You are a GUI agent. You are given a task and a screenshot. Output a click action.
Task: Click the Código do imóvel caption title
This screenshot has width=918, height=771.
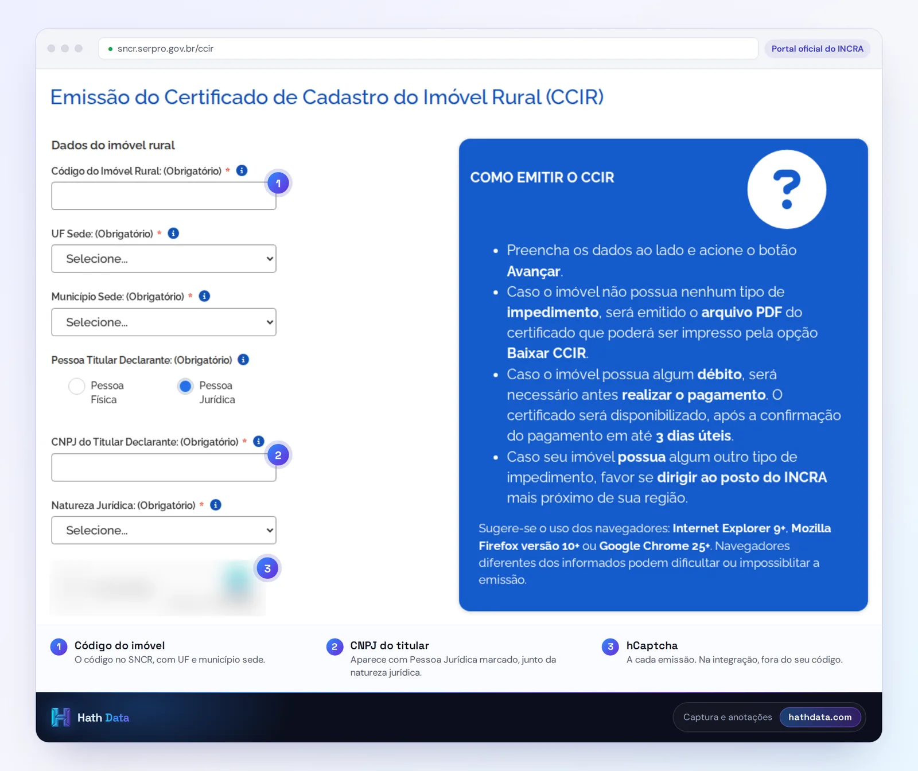pos(119,645)
